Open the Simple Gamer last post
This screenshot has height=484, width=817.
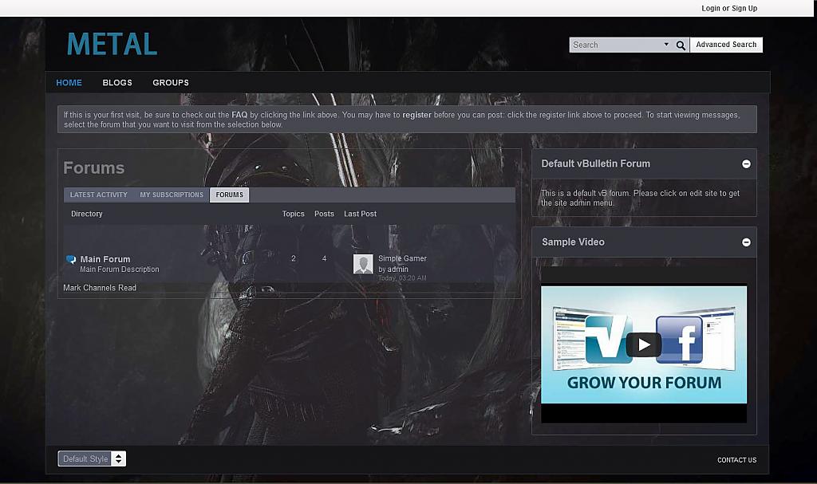(402, 258)
